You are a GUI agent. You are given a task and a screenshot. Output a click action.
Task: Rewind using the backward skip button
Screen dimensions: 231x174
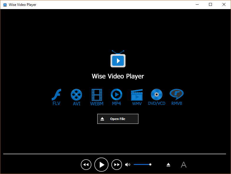[x=86, y=165]
